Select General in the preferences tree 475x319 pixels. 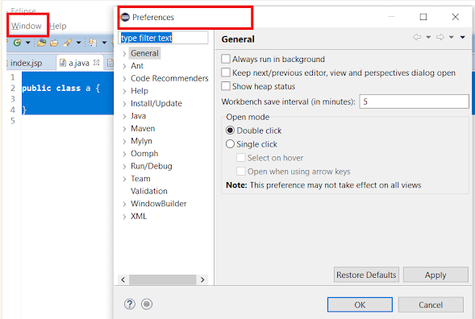click(144, 53)
